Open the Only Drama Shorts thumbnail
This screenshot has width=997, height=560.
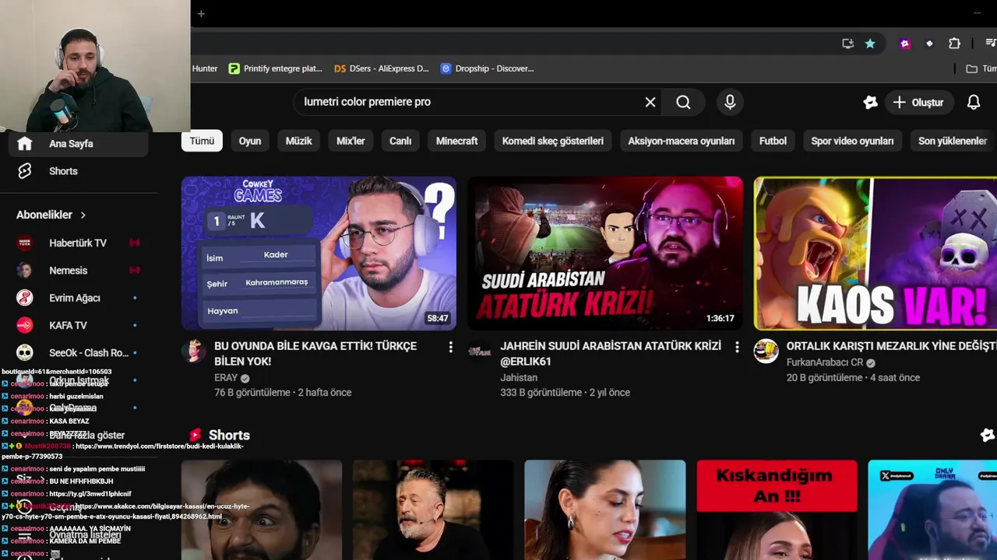(x=932, y=509)
